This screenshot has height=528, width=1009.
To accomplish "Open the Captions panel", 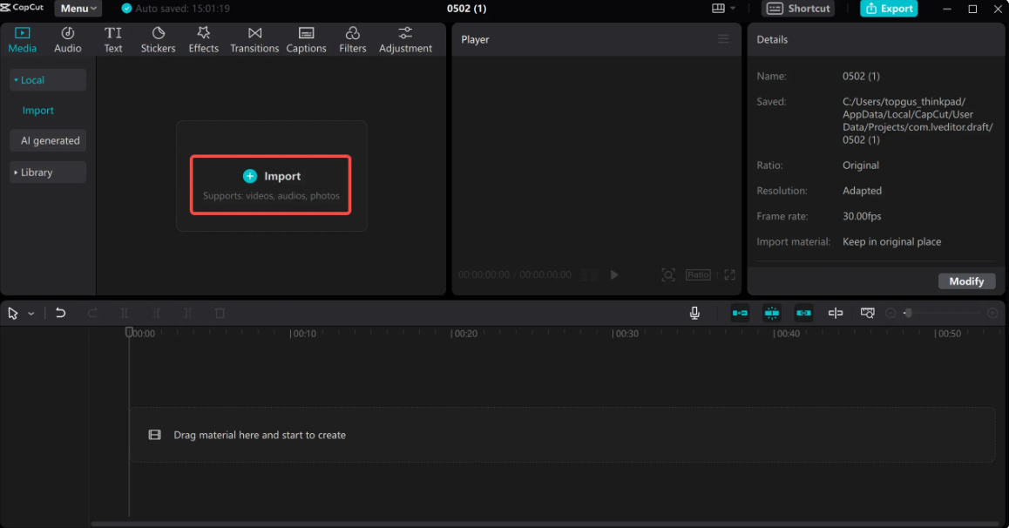I will (x=306, y=38).
